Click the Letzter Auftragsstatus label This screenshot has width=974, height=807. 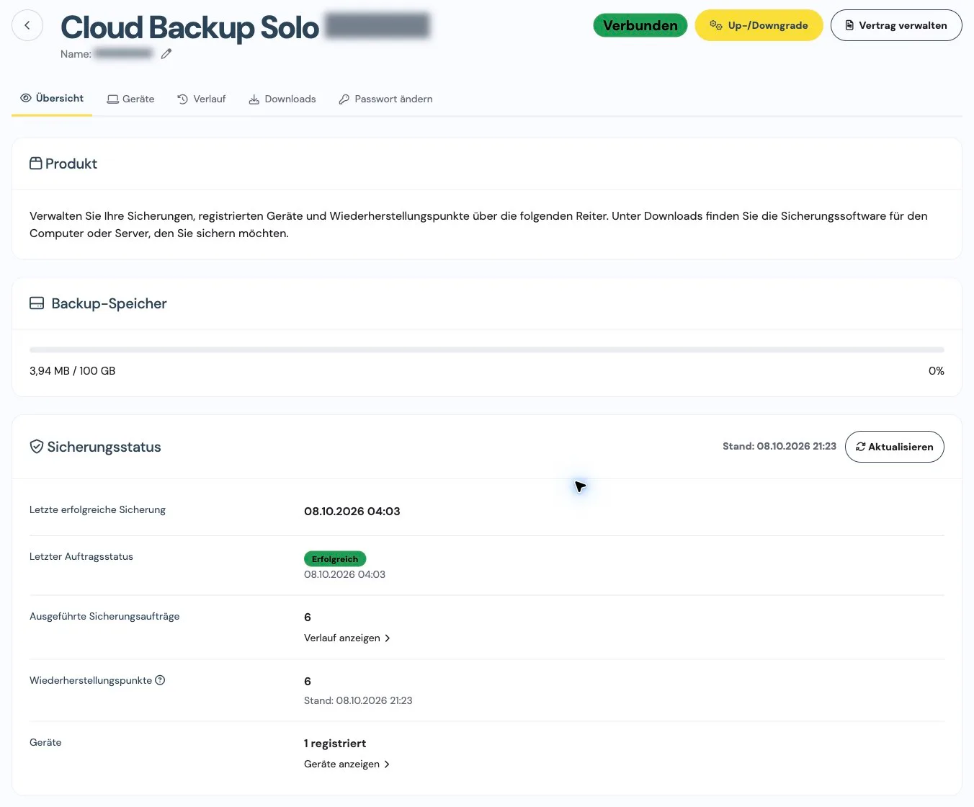coord(81,557)
